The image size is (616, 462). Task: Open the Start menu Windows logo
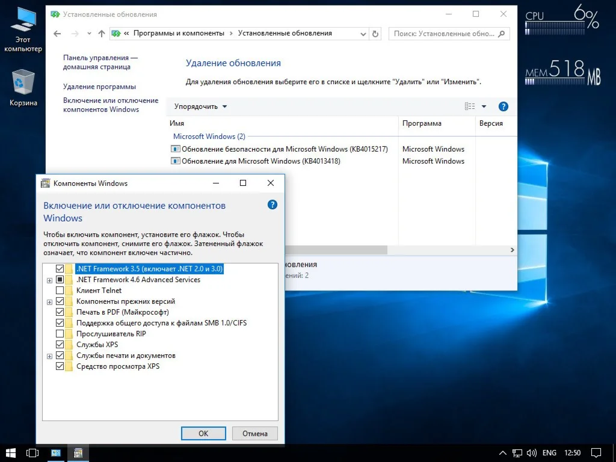click(11, 452)
